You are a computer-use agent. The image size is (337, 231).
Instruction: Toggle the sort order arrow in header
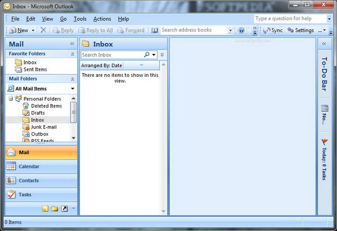point(141,65)
